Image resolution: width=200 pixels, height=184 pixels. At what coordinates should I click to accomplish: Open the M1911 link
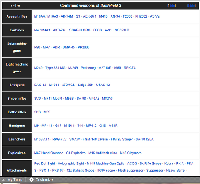pos(69,126)
